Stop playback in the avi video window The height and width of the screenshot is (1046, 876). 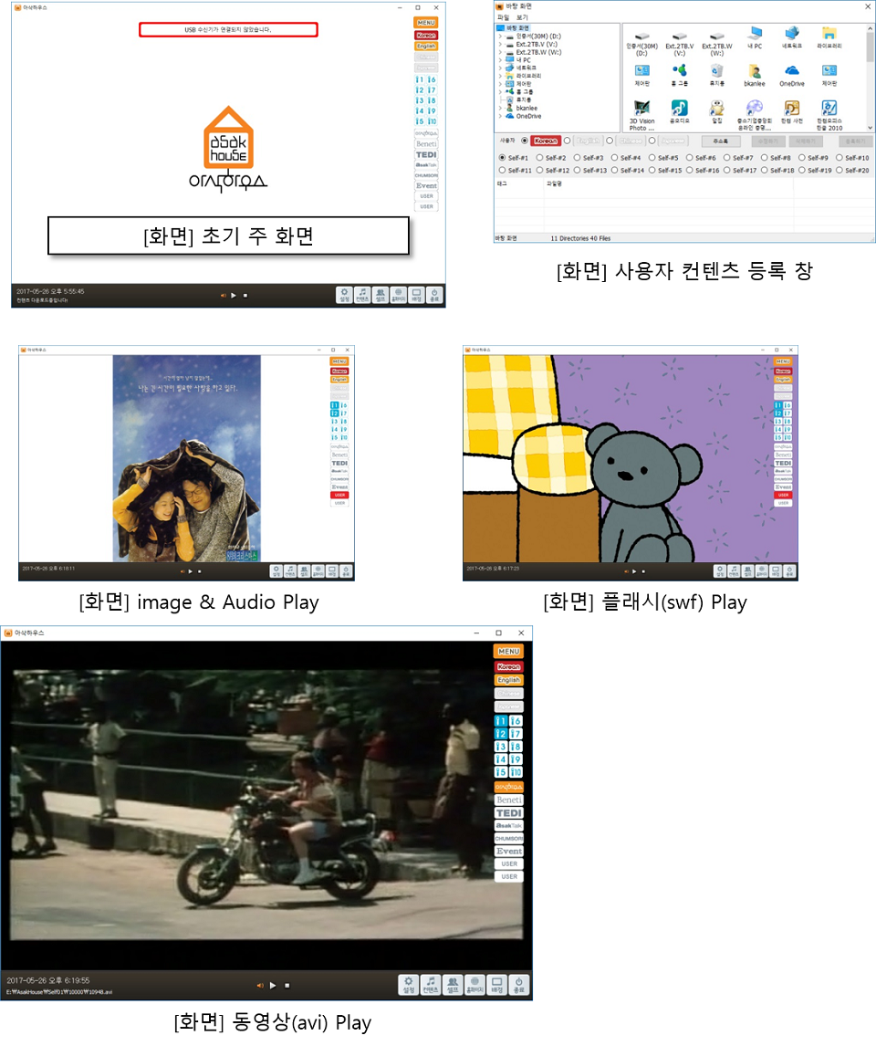(x=287, y=985)
